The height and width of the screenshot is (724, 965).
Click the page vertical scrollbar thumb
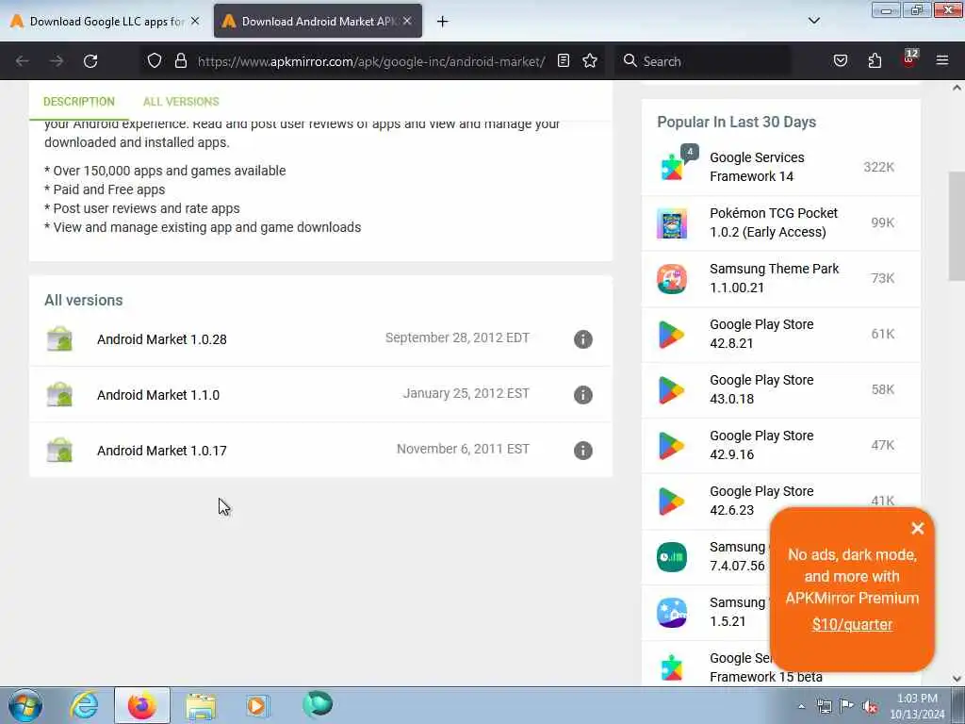(x=957, y=225)
